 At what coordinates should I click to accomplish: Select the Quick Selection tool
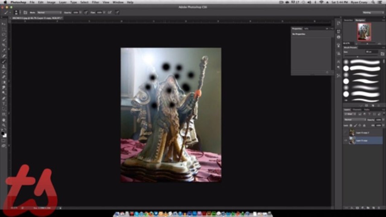point(4,40)
